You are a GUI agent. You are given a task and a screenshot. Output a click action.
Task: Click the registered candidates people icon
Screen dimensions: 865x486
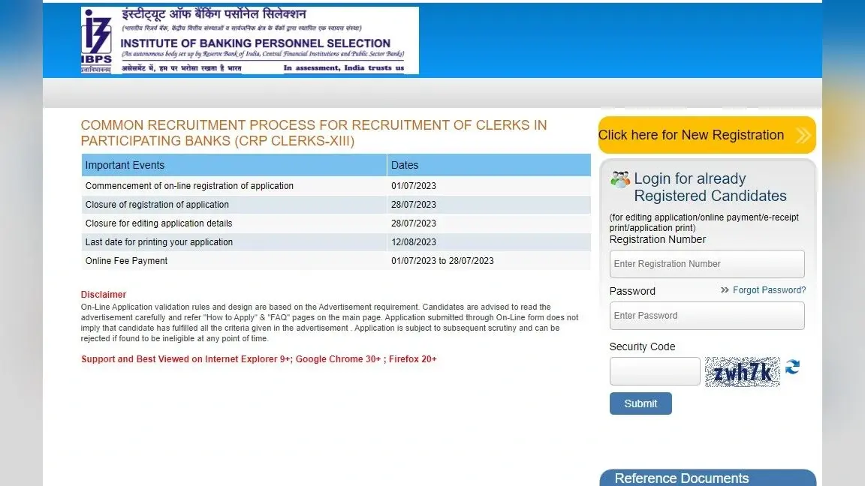620,180
